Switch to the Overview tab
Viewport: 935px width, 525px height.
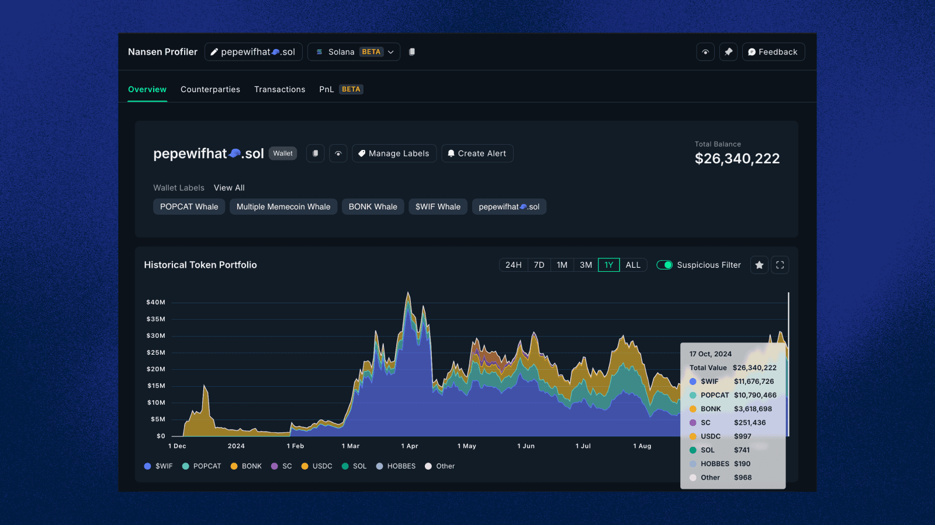pyautogui.click(x=147, y=89)
